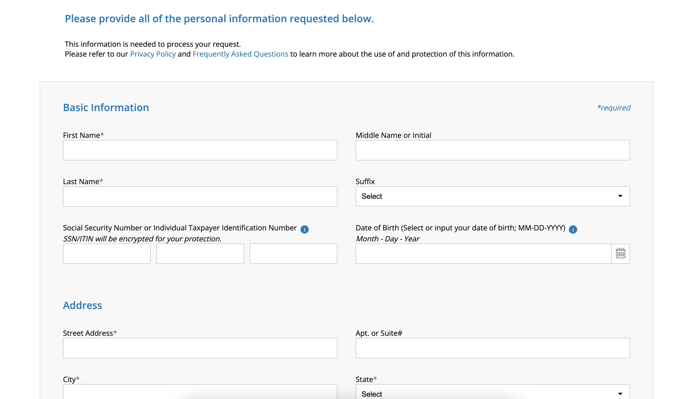
Task: Select the middle SSN segment box
Action: coord(200,253)
